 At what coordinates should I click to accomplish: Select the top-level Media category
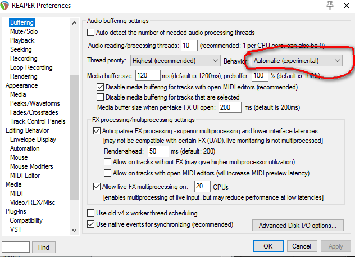tap(13, 184)
